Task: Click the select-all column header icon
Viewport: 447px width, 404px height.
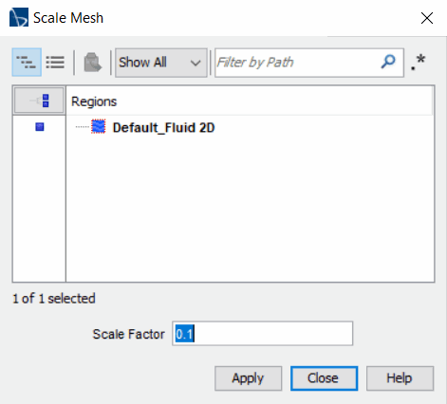Action: click(39, 101)
